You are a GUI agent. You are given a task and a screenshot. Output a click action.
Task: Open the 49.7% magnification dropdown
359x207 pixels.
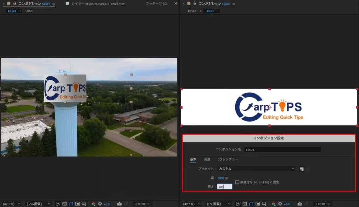tap(192, 204)
